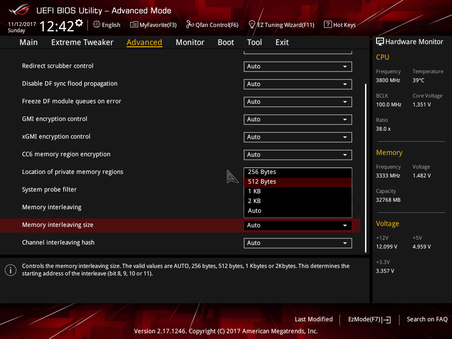Open Freeze DF module queues dropdown
Image resolution: width=452 pixels, height=339 pixels.
tap(298, 102)
